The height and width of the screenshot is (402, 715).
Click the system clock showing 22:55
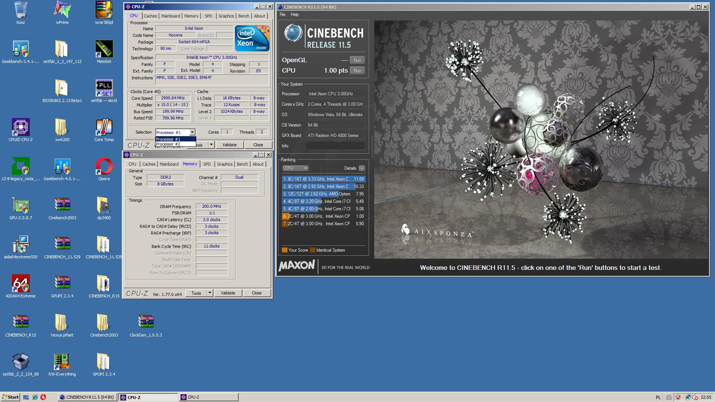(706, 398)
